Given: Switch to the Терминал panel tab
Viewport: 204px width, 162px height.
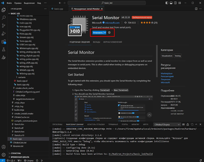Looking at the screenshot, I should click(x=113, y=125).
